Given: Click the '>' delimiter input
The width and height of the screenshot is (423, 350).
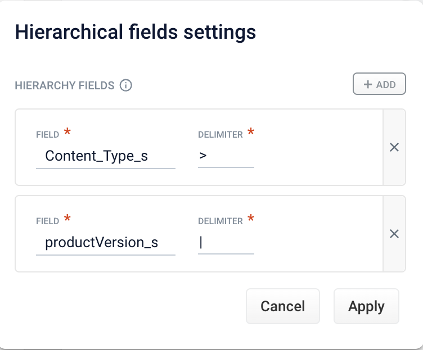Looking at the screenshot, I should point(226,156).
